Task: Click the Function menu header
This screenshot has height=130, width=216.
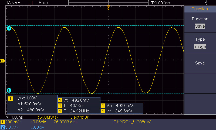Action: tap(200, 9)
